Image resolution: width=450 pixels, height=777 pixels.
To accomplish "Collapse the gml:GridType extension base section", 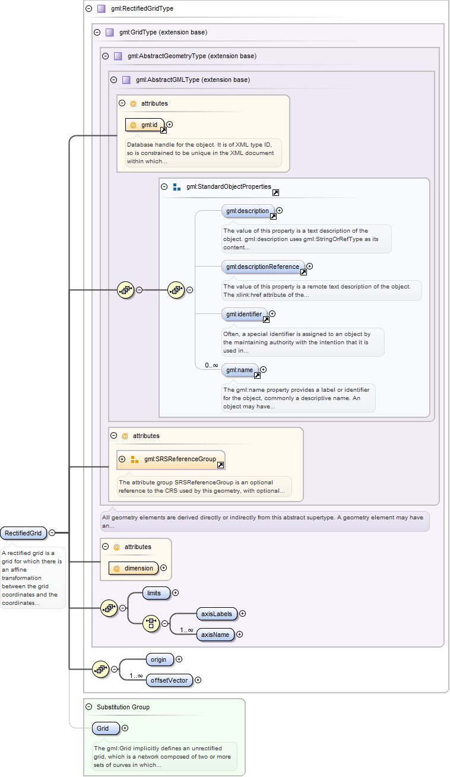I will (x=97, y=32).
